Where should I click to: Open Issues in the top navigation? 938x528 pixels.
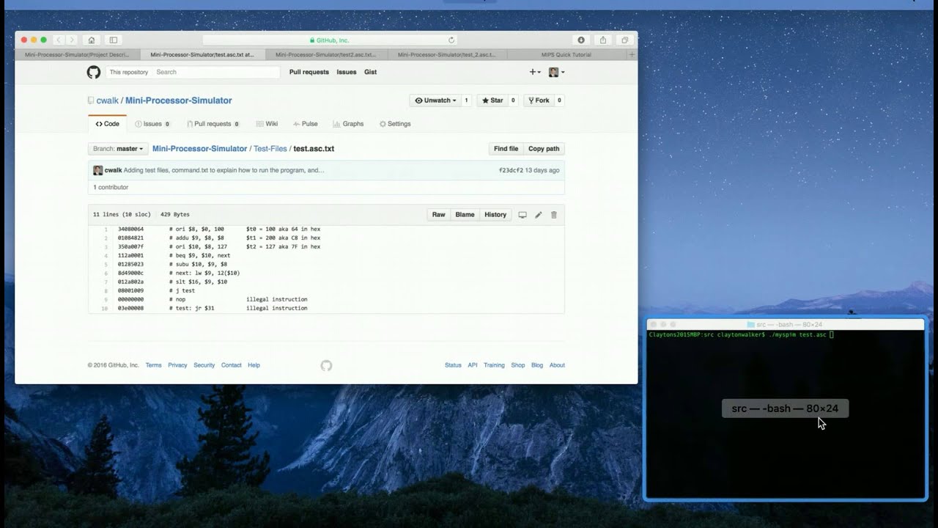pos(347,72)
